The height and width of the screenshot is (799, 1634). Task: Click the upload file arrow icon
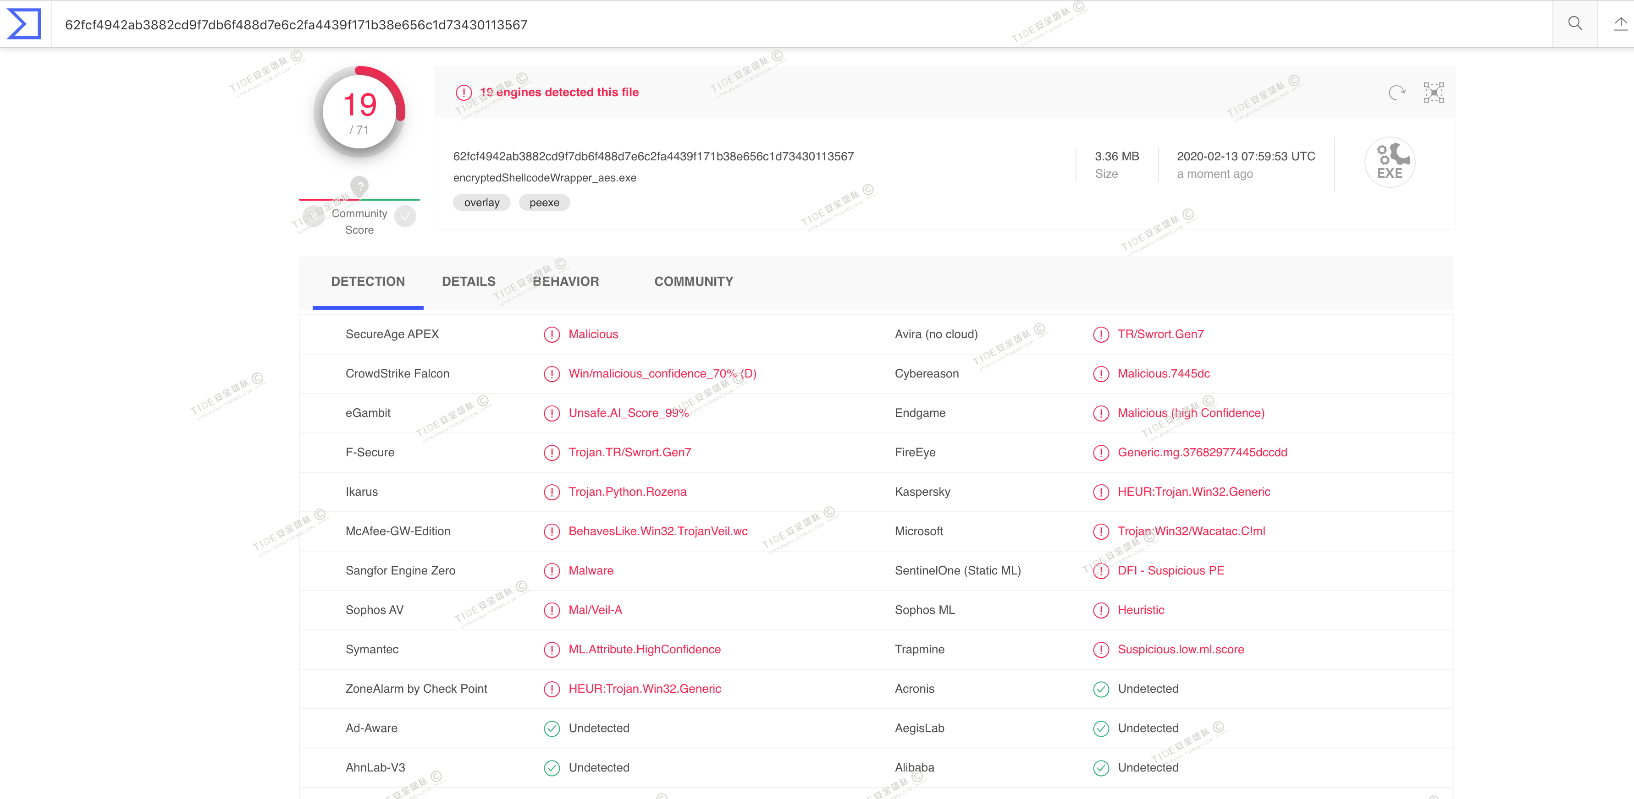[1620, 24]
